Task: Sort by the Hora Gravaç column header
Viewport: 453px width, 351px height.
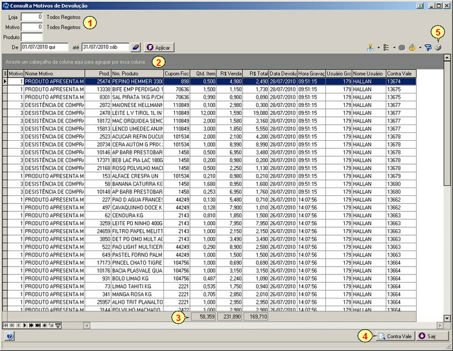Action: click(x=312, y=74)
